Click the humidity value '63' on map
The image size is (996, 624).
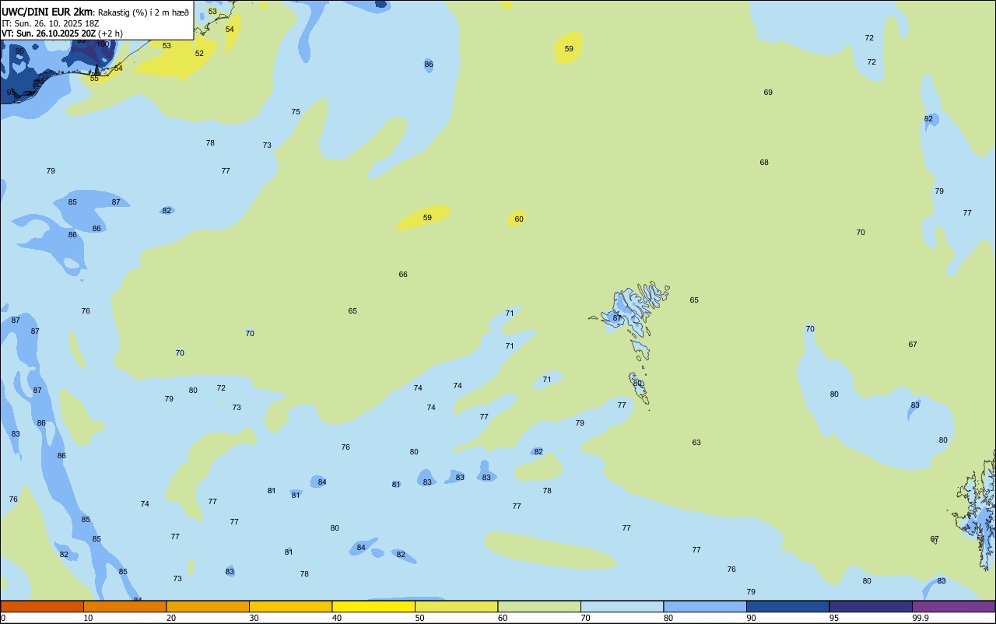tap(696, 443)
